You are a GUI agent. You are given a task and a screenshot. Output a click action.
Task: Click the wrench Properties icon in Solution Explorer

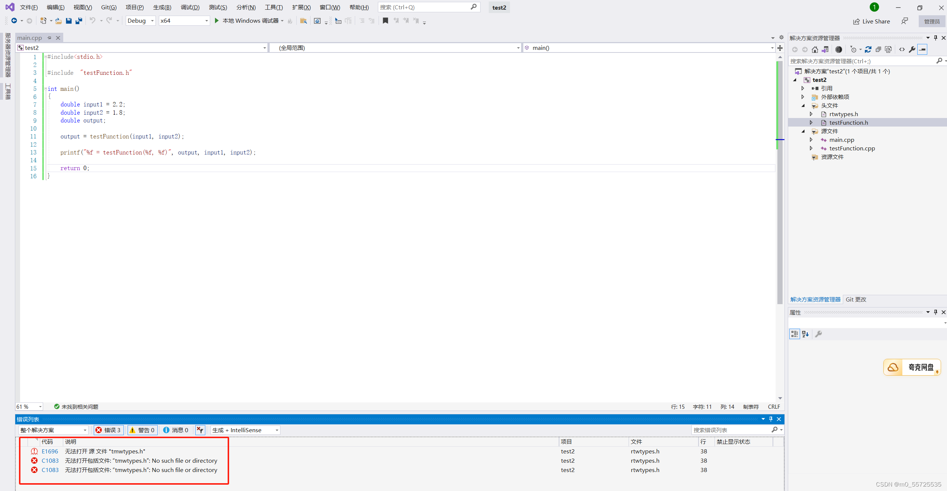(x=912, y=50)
